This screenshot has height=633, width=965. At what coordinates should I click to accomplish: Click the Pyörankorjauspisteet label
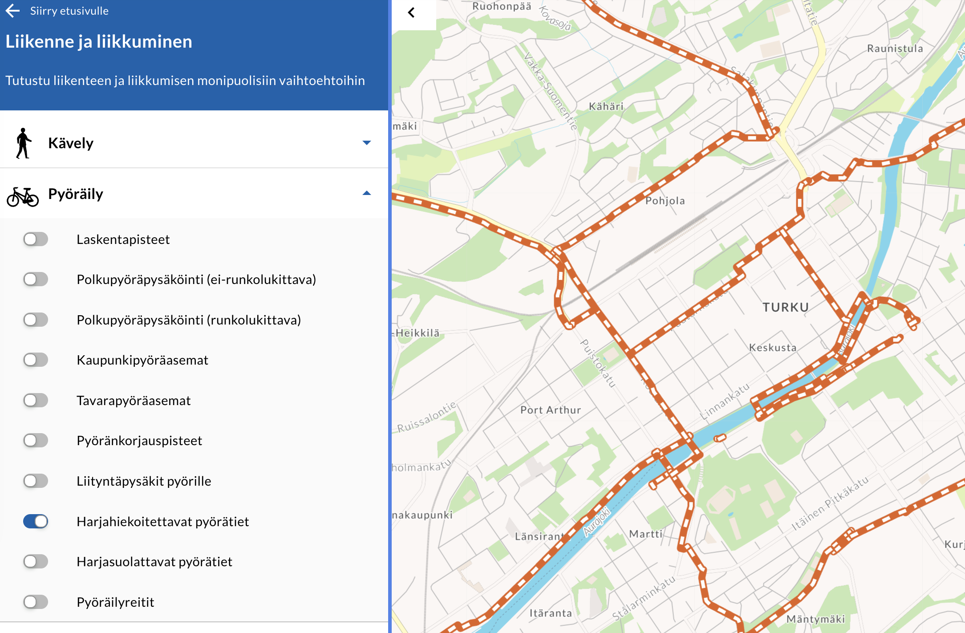pyautogui.click(x=139, y=441)
